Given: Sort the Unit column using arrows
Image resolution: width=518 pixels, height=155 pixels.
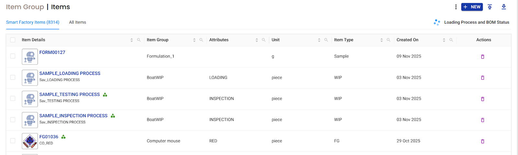Looking at the screenshot, I should (x=319, y=40).
